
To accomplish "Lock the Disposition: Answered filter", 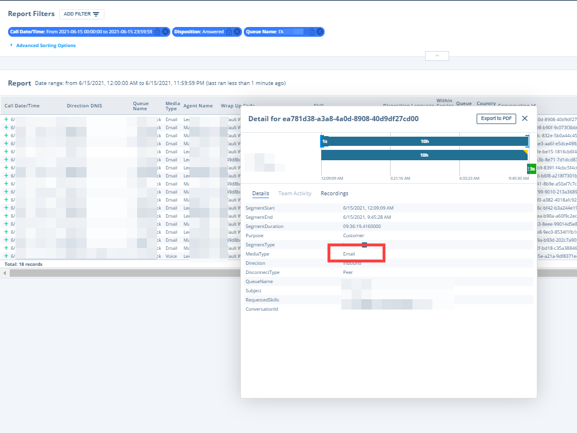I will click(229, 32).
